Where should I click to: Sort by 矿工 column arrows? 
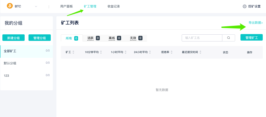click(73, 52)
